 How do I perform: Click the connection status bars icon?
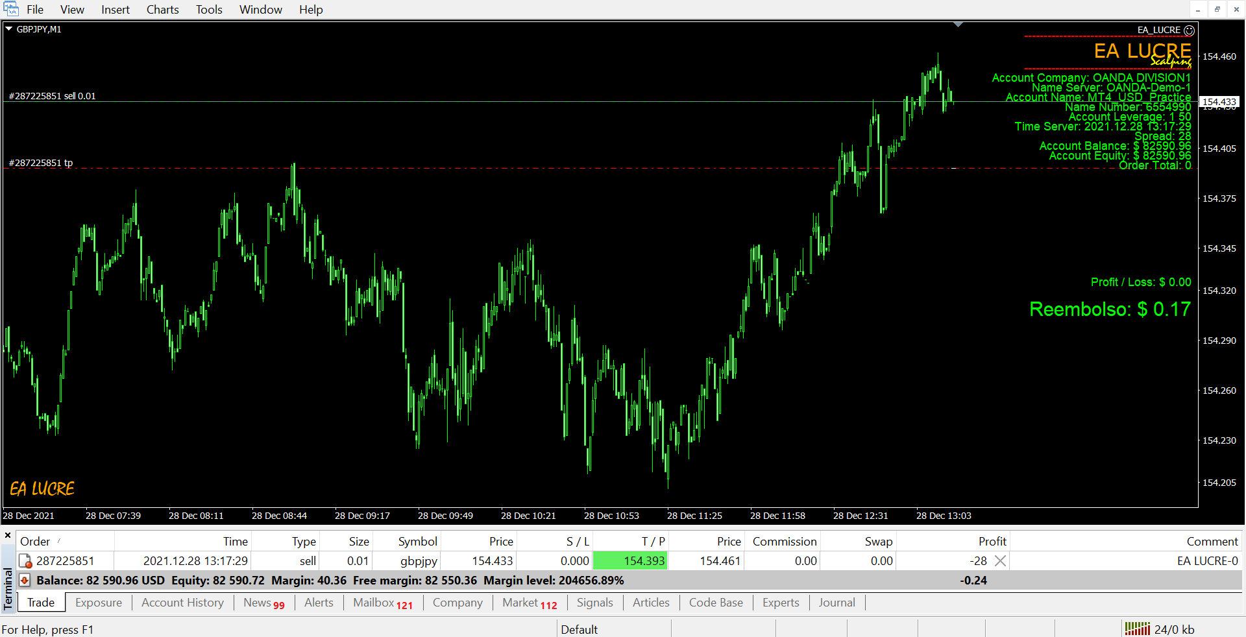[1137, 629]
